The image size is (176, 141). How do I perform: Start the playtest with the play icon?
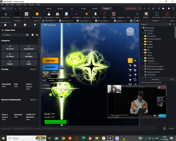coord(15,8)
